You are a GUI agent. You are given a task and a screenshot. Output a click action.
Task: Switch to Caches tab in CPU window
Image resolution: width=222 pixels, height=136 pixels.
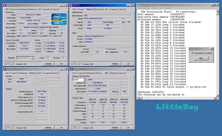[x=14, y=9]
